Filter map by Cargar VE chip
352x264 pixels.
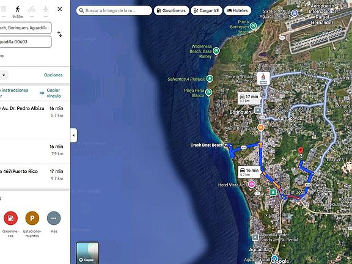[207, 10]
